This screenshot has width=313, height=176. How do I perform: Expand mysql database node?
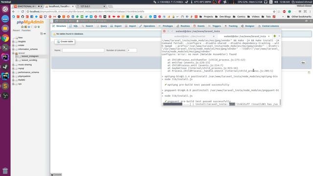pyautogui.click(x=13, y=68)
